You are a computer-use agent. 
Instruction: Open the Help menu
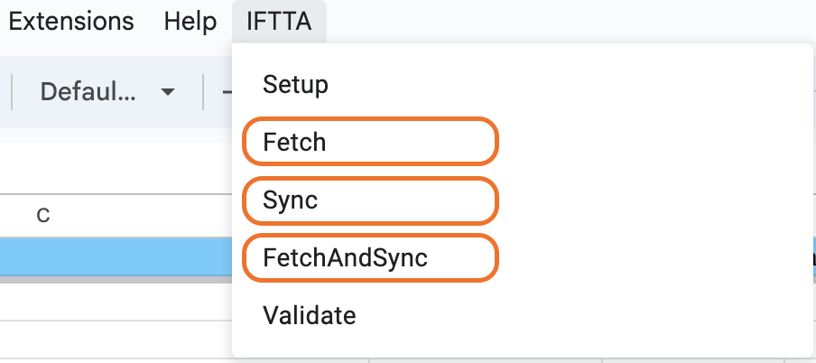click(190, 21)
